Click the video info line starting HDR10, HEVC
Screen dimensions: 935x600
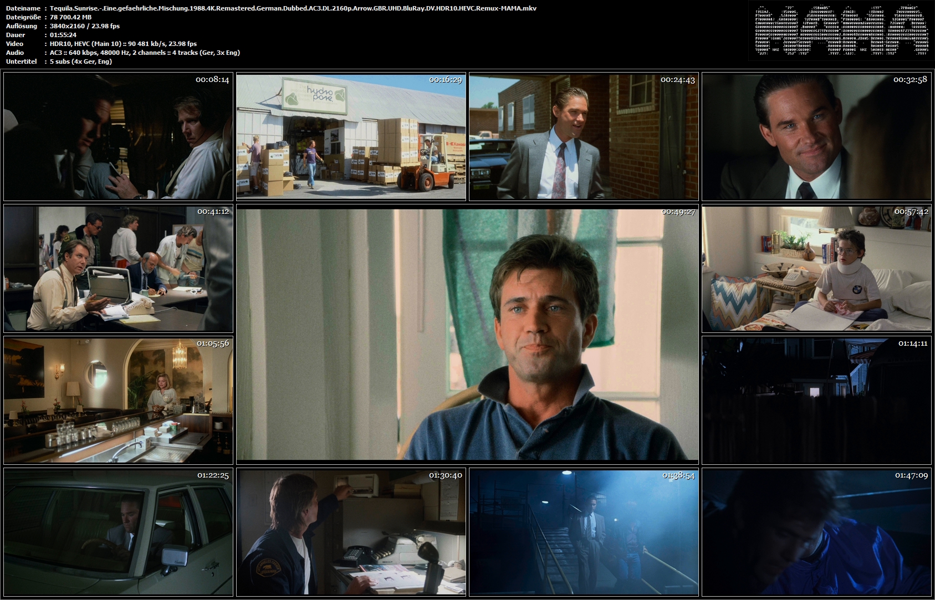123,44
